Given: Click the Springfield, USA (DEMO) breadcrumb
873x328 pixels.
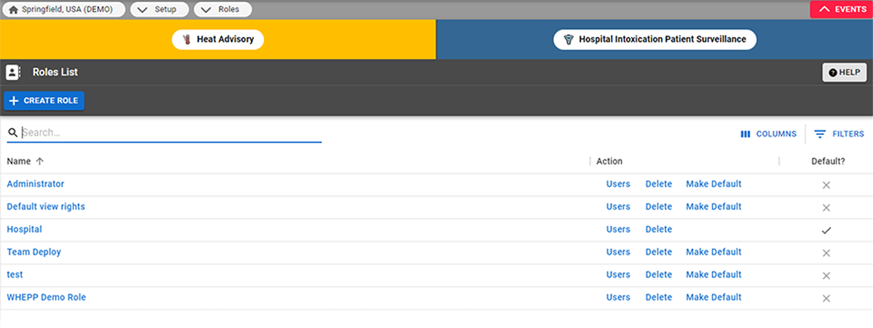Looking at the screenshot, I should [64, 9].
